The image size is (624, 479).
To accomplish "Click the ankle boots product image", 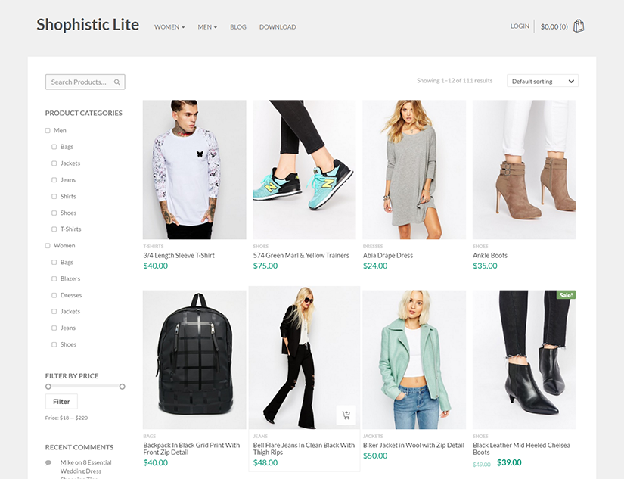I will tap(524, 170).
